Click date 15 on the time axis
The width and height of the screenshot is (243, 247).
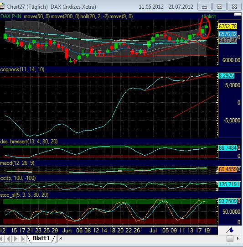click(14, 231)
